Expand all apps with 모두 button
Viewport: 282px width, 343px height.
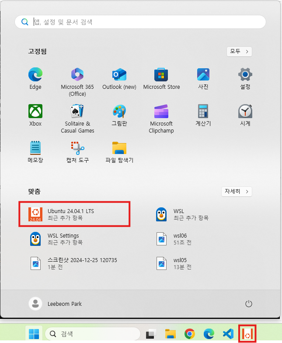[x=239, y=52]
